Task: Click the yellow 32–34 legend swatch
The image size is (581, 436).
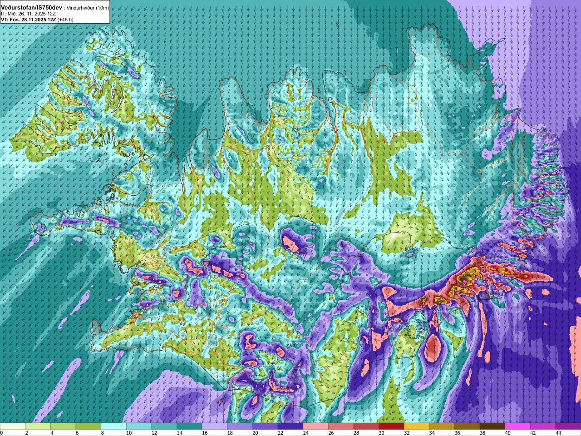Action: click(417, 426)
